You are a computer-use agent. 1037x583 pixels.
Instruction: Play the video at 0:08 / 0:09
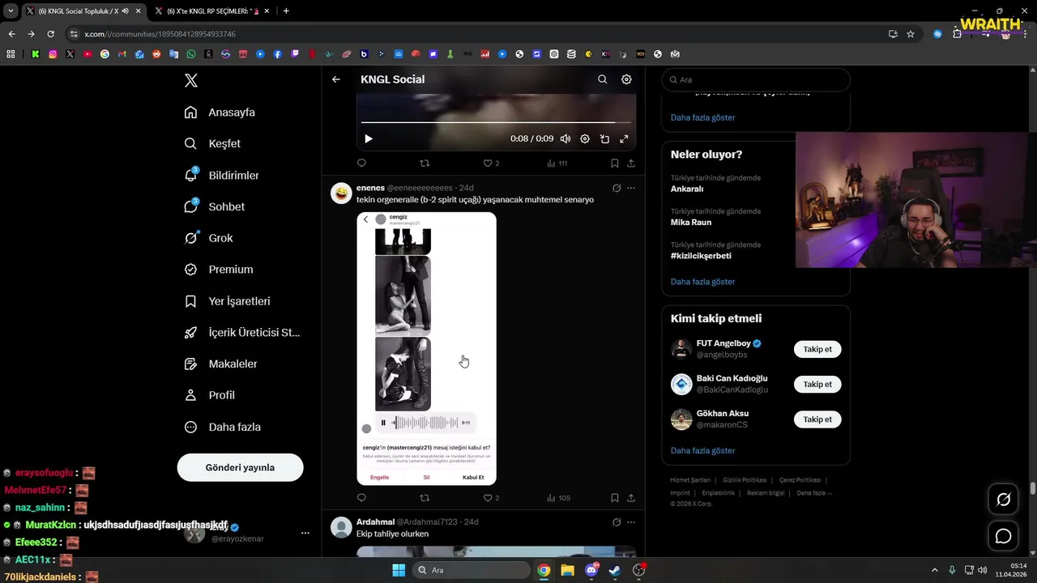coord(369,138)
